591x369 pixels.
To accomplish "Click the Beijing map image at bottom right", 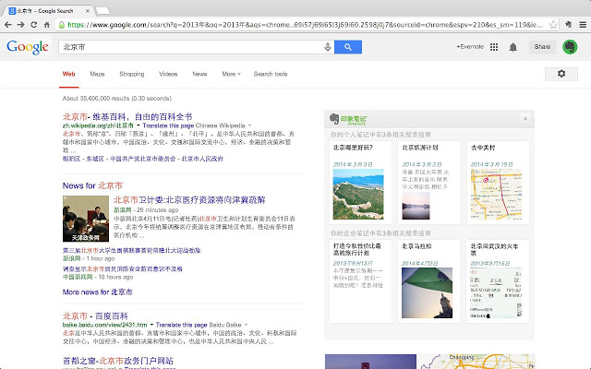I will [476, 362].
